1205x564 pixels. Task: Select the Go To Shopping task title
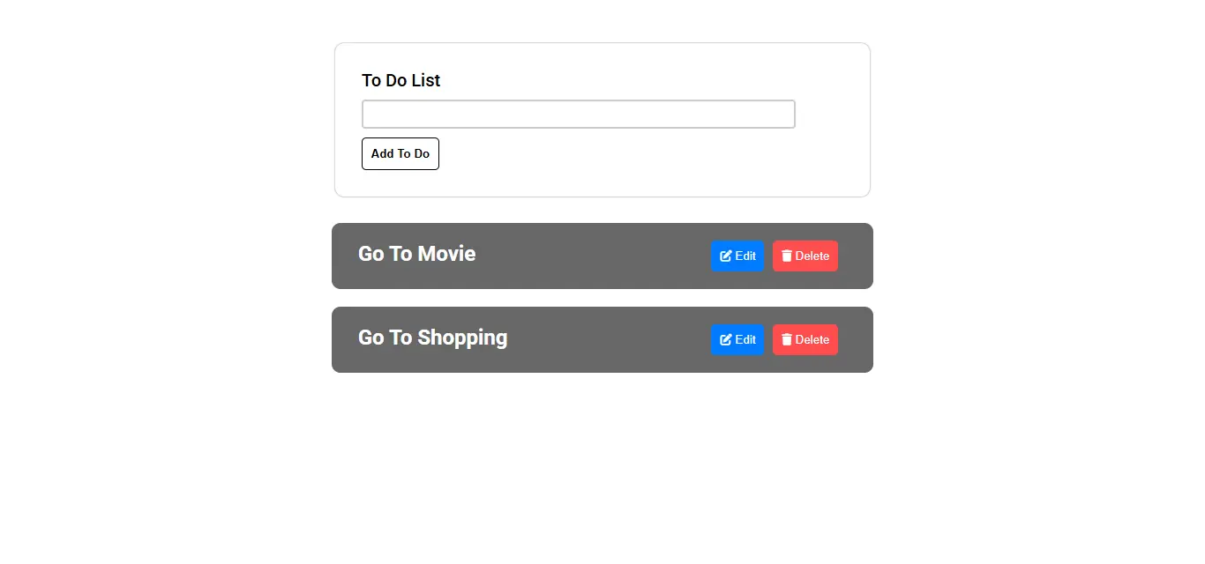click(432, 338)
